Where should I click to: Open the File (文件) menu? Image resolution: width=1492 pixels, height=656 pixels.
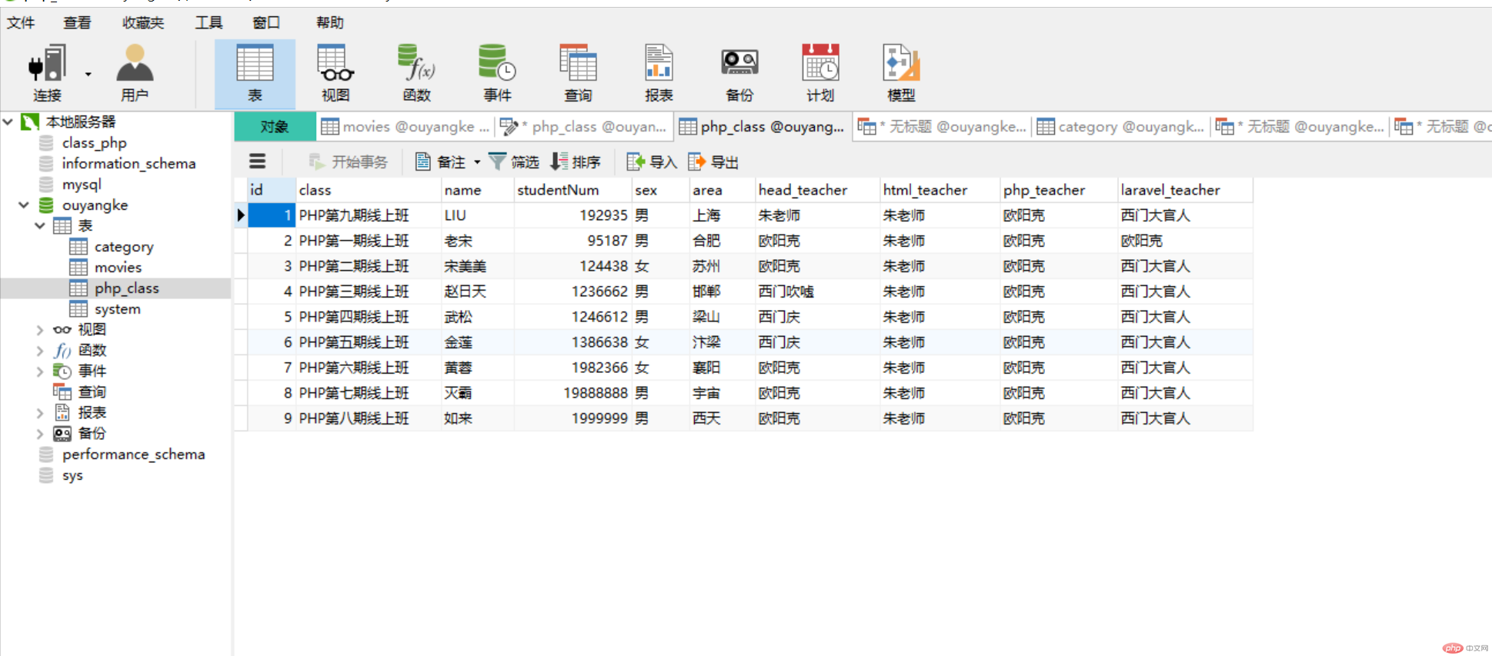coord(21,22)
